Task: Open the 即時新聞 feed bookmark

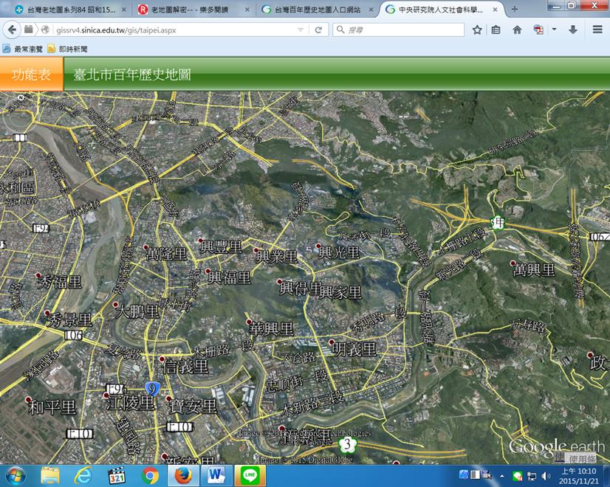Action: click(x=67, y=49)
